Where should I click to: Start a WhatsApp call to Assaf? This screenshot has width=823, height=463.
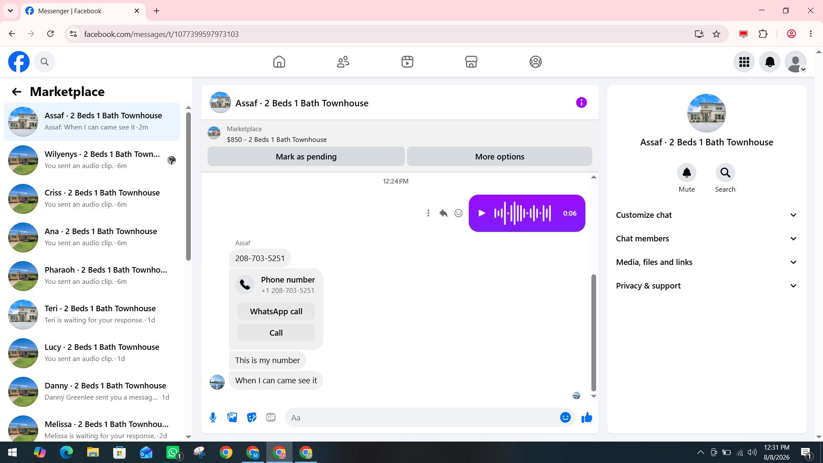coord(276,311)
